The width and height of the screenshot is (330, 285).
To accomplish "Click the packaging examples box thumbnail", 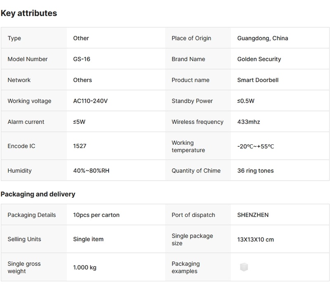I will 244,267.
